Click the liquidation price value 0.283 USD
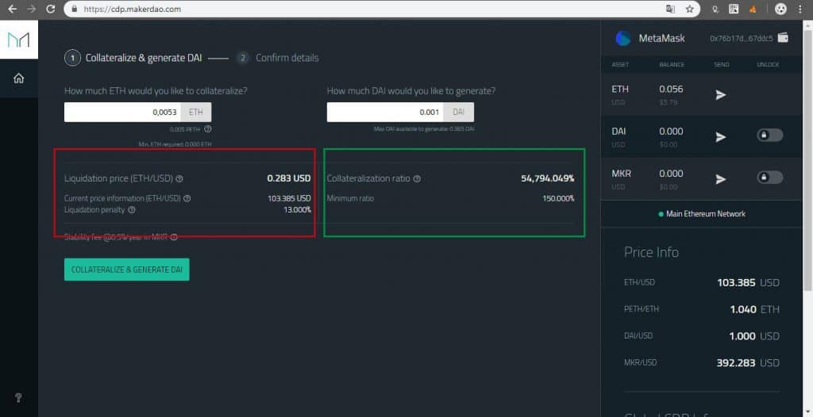This screenshot has width=813, height=417. pos(289,178)
